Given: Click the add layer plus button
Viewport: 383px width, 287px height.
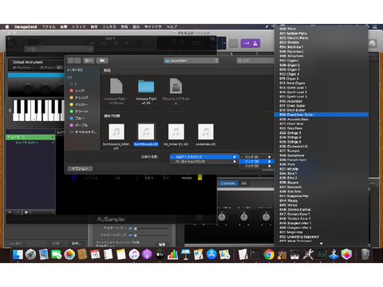Looking at the screenshot, I should 10,212.
